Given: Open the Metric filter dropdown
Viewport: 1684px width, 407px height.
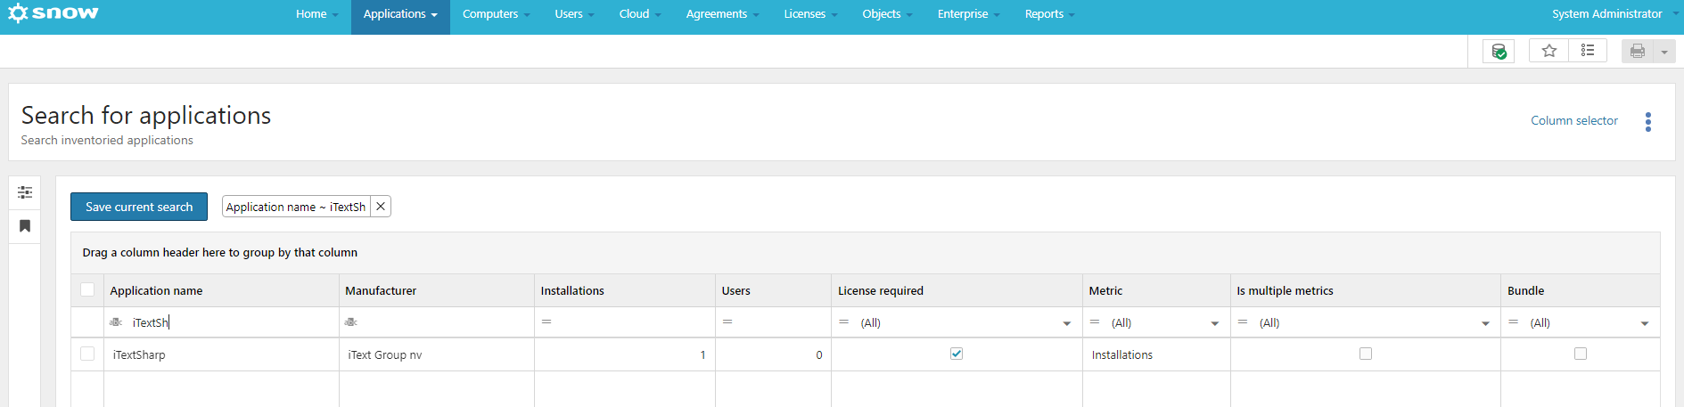Looking at the screenshot, I should (1215, 323).
